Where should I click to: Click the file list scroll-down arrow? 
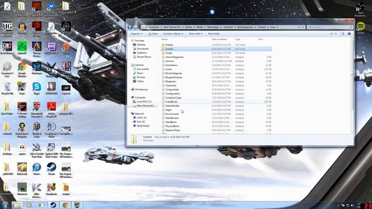(x=352, y=132)
